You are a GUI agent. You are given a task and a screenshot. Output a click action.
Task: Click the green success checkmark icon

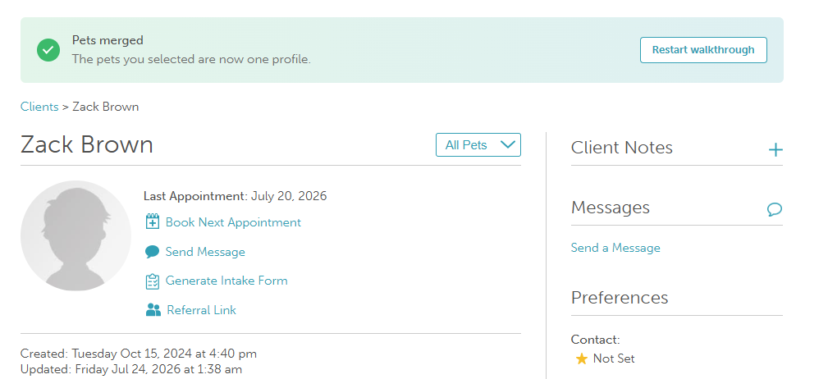click(48, 50)
